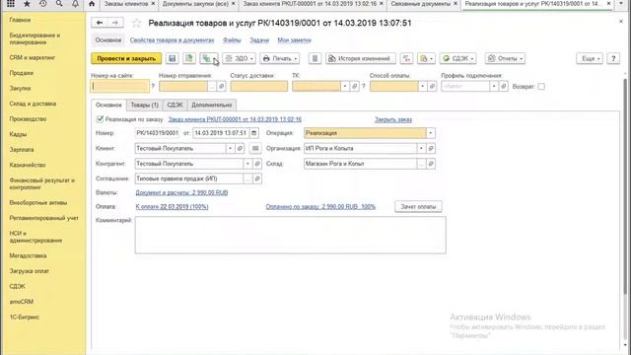Viewport: 631px width, 355px height.
Task: Open the Файлы navigation link
Action: coord(232,40)
